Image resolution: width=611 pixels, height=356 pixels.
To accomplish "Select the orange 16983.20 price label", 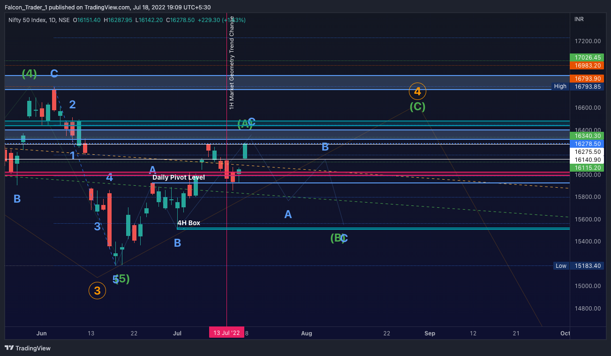I will [x=588, y=65].
